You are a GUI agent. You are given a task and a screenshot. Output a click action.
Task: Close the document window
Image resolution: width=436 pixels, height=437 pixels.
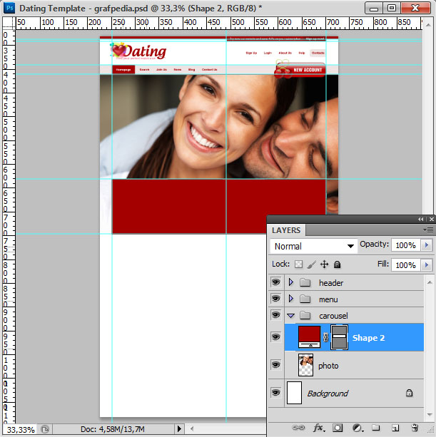[x=415, y=8]
